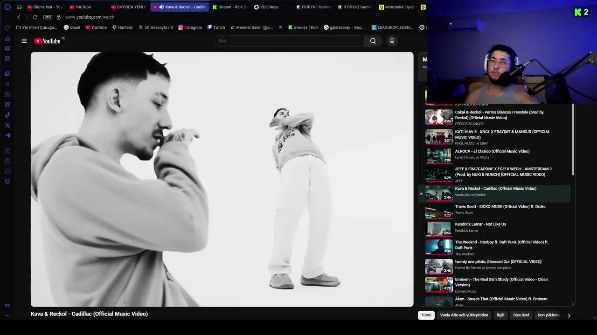Go back to the previous page
The width and height of the screenshot is (597, 335).
[19, 17]
